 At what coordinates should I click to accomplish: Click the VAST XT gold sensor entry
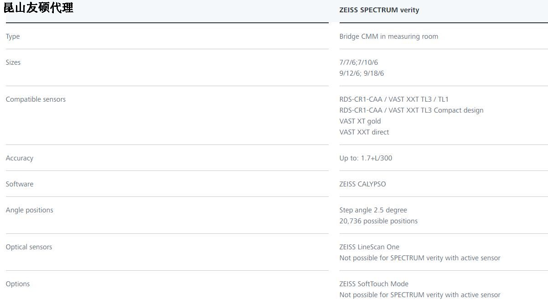click(360, 121)
